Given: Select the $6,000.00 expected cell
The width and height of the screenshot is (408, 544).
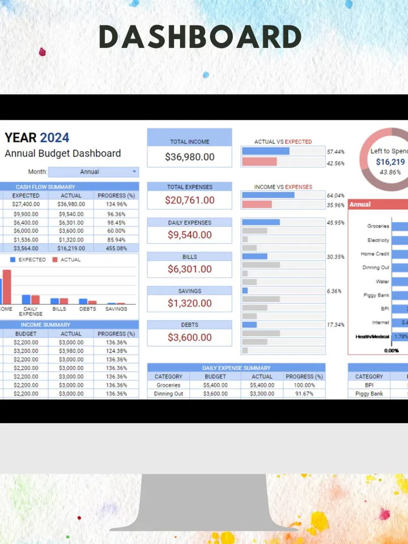Looking at the screenshot, I should click(26, 231).
